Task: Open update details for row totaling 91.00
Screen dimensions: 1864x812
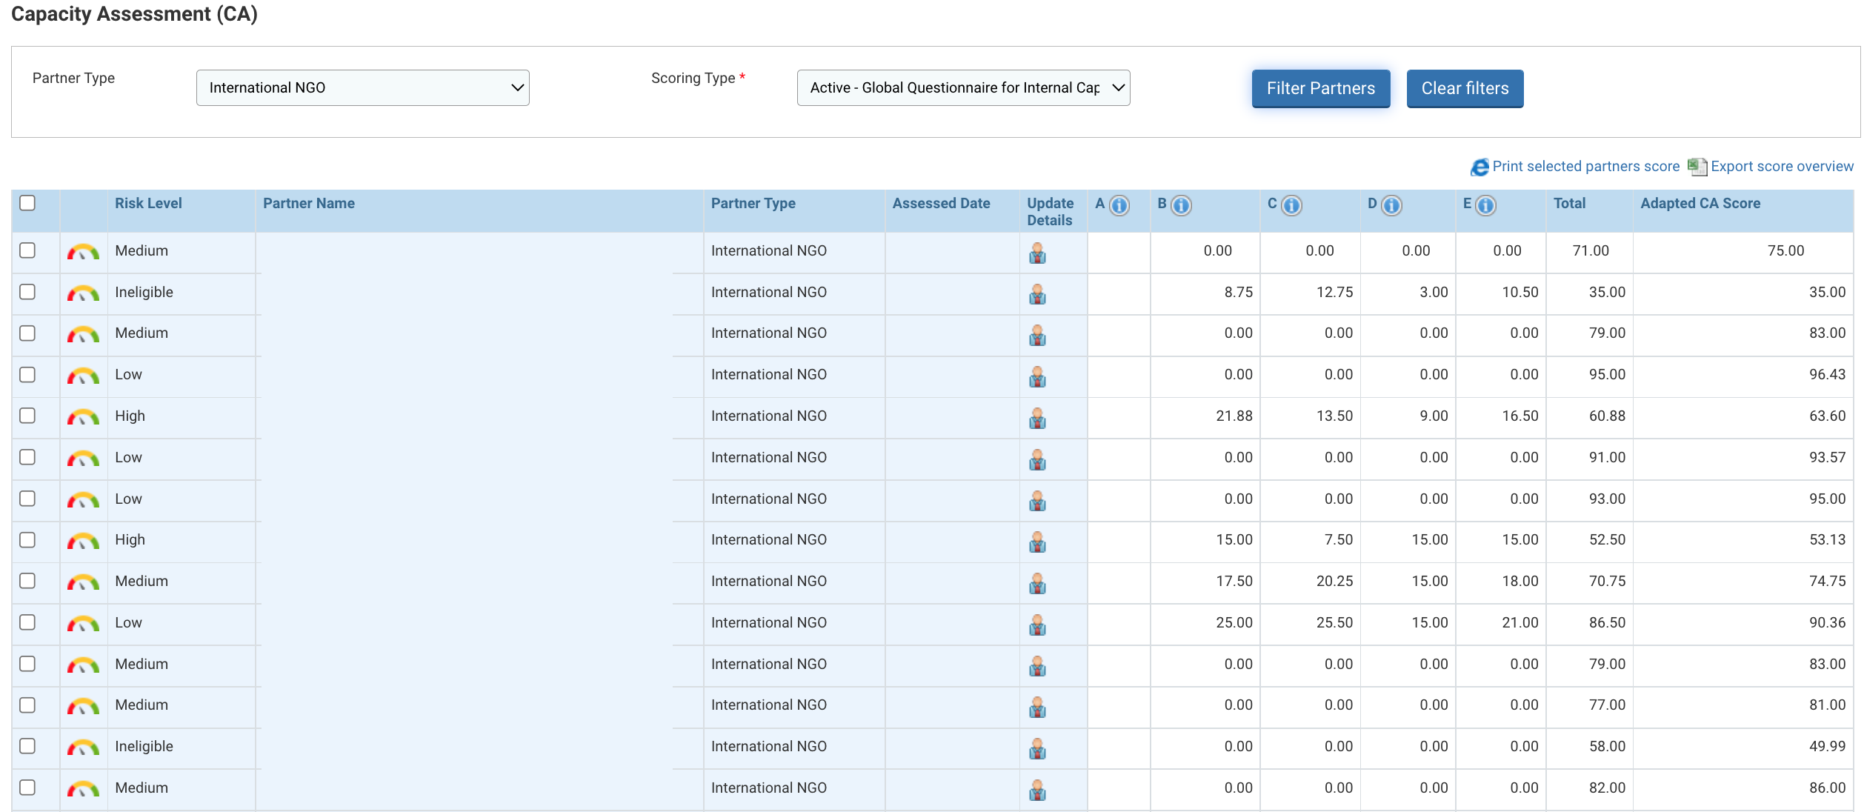Action: click(1037, 460)
